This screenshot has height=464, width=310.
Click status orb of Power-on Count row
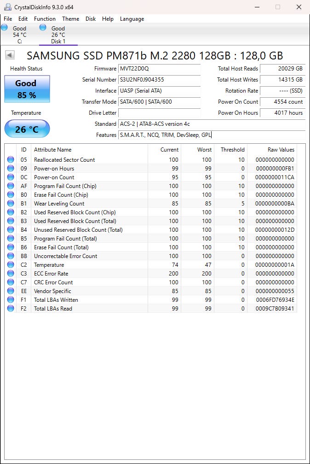coord(11,177)
